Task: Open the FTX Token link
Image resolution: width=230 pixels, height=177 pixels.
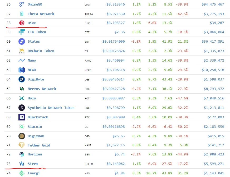Action: pos(37,32)
